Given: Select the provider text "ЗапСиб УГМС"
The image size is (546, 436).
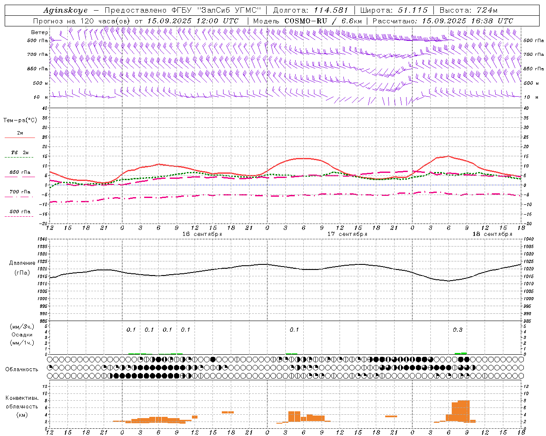Looking at the screenshot, I should (229, 10).
